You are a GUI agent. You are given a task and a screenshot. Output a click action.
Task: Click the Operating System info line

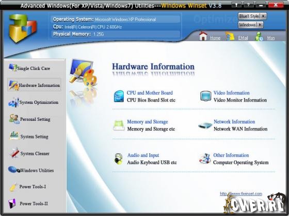(x=104, y=20)
